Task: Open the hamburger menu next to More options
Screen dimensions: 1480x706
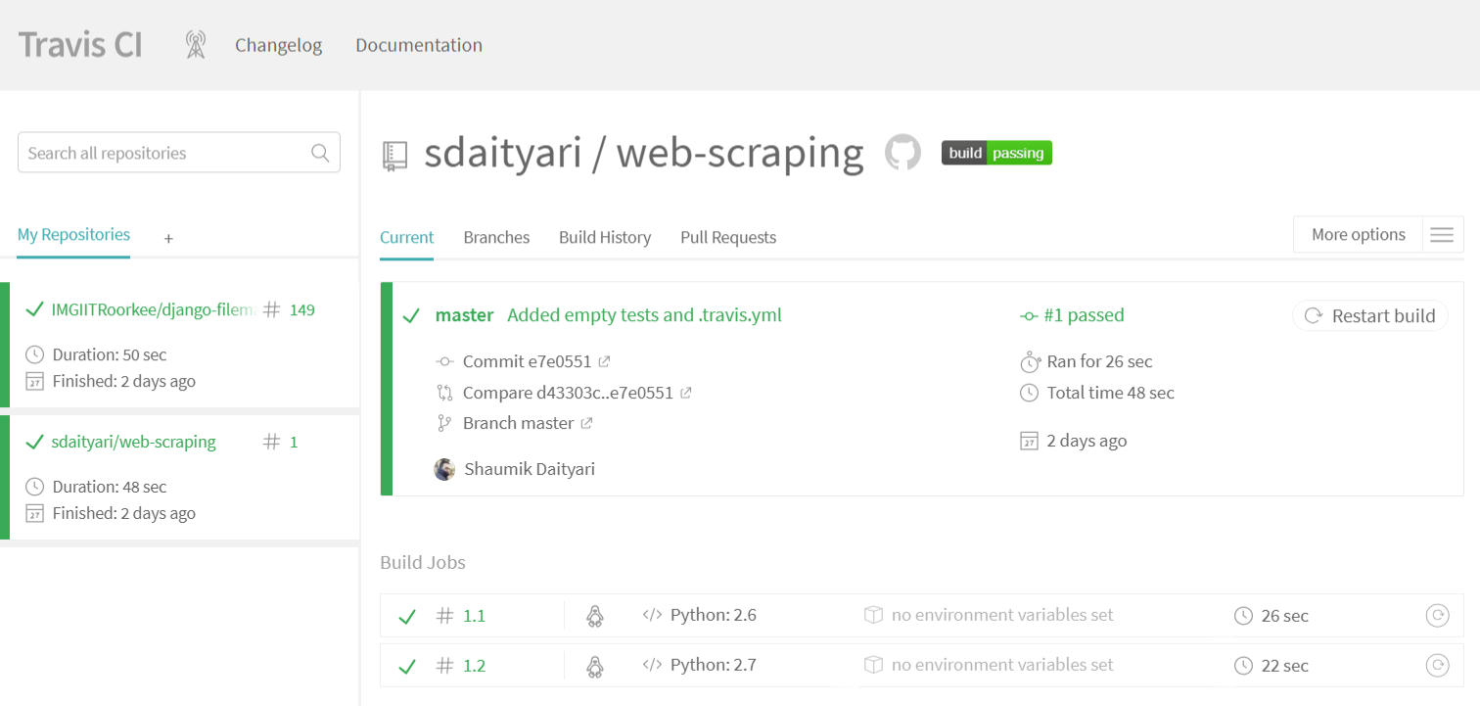Action: 1441,234
